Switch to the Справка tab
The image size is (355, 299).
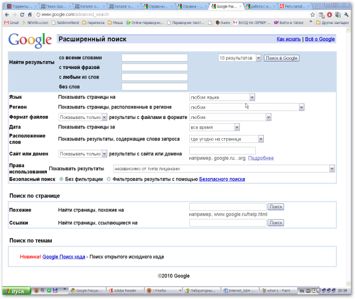click(x=192, y=6)
